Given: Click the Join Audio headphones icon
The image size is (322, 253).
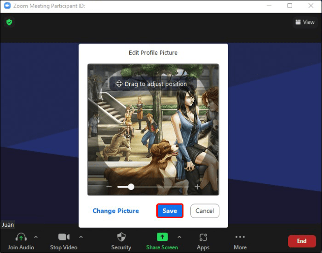Looking at the screenshot, I should tap(21, 237).
